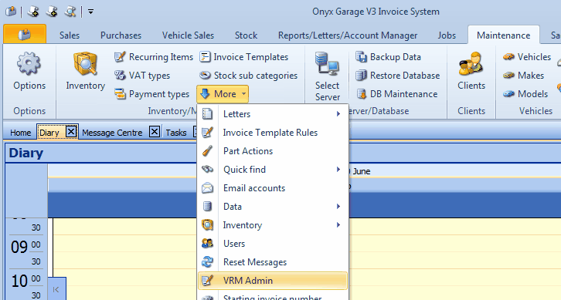Switch to the Jobs ribbon tab
This screenshot has height=300, width=561.
coord(447,35)
